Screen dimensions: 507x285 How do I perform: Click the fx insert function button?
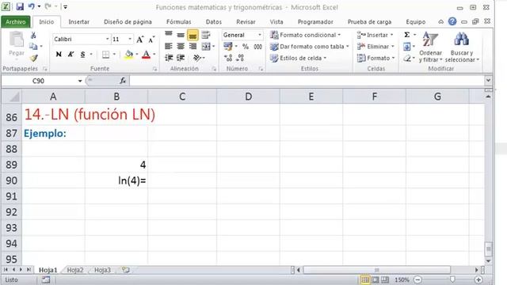click(123, 81)
